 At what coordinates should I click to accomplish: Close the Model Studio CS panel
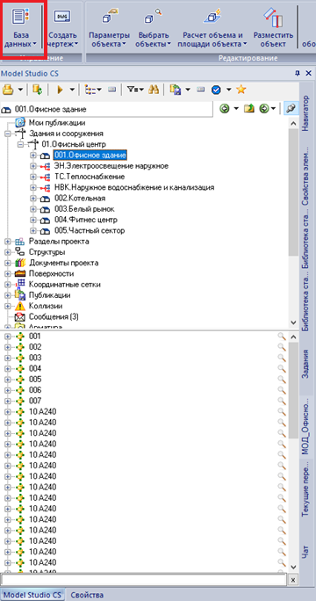coord(308,73)
